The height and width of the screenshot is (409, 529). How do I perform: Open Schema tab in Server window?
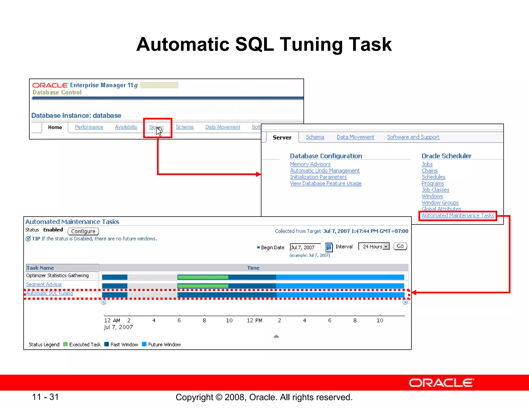(315, 137)
